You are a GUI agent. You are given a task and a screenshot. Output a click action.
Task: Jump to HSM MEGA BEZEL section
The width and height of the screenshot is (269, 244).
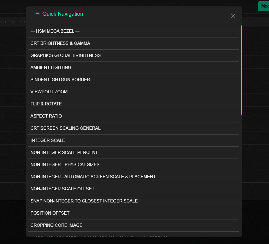click(x=55, y=31)
